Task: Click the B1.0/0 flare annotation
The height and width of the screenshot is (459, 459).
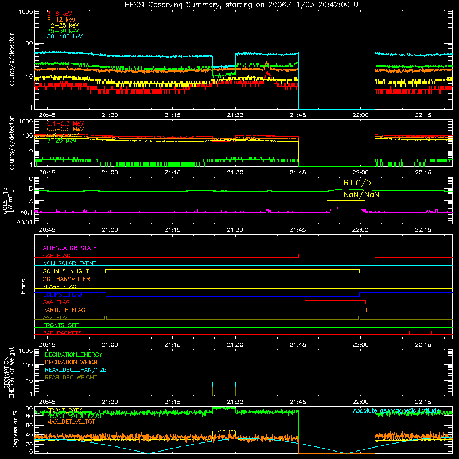Action: tap(357, 183)
